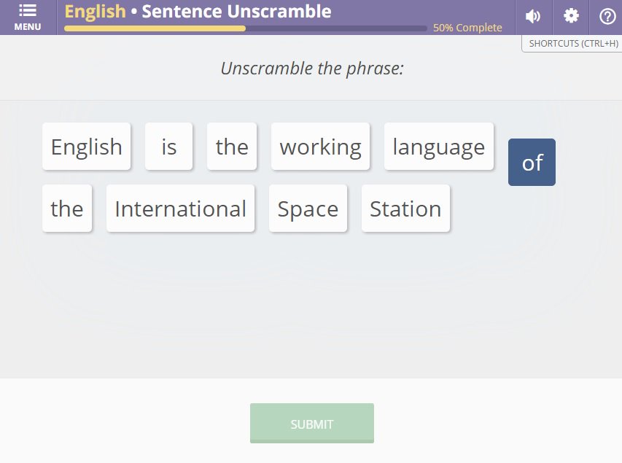Select the word tile "is"
This screenshot has height=463, width=622.
pyautogui.click(x=169, y=147)
